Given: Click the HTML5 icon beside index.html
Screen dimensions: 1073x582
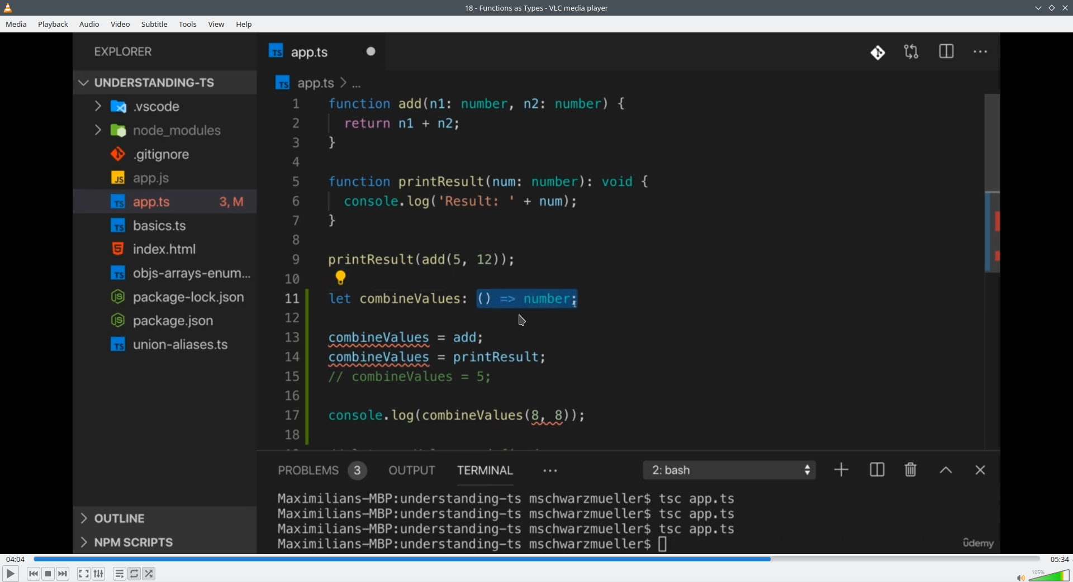Looking at the screenshot, I should click(118, 249).
